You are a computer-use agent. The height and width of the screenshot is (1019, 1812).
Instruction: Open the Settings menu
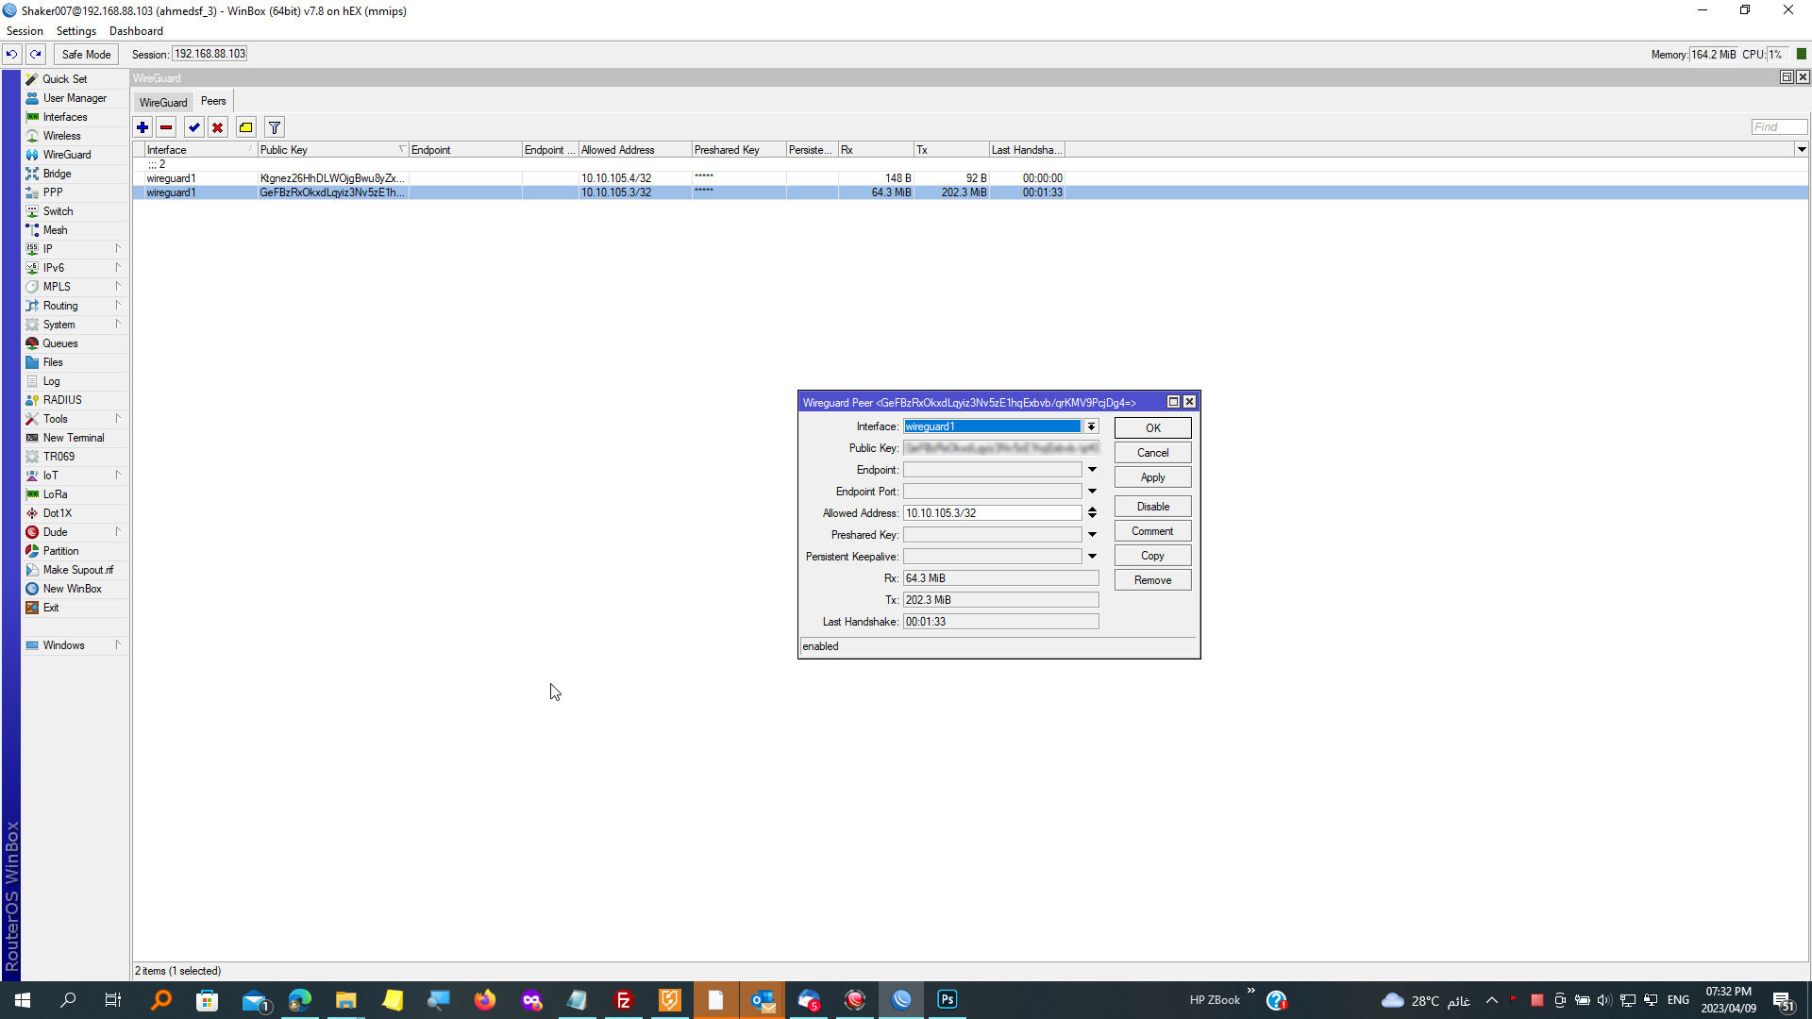click(76, 31)
